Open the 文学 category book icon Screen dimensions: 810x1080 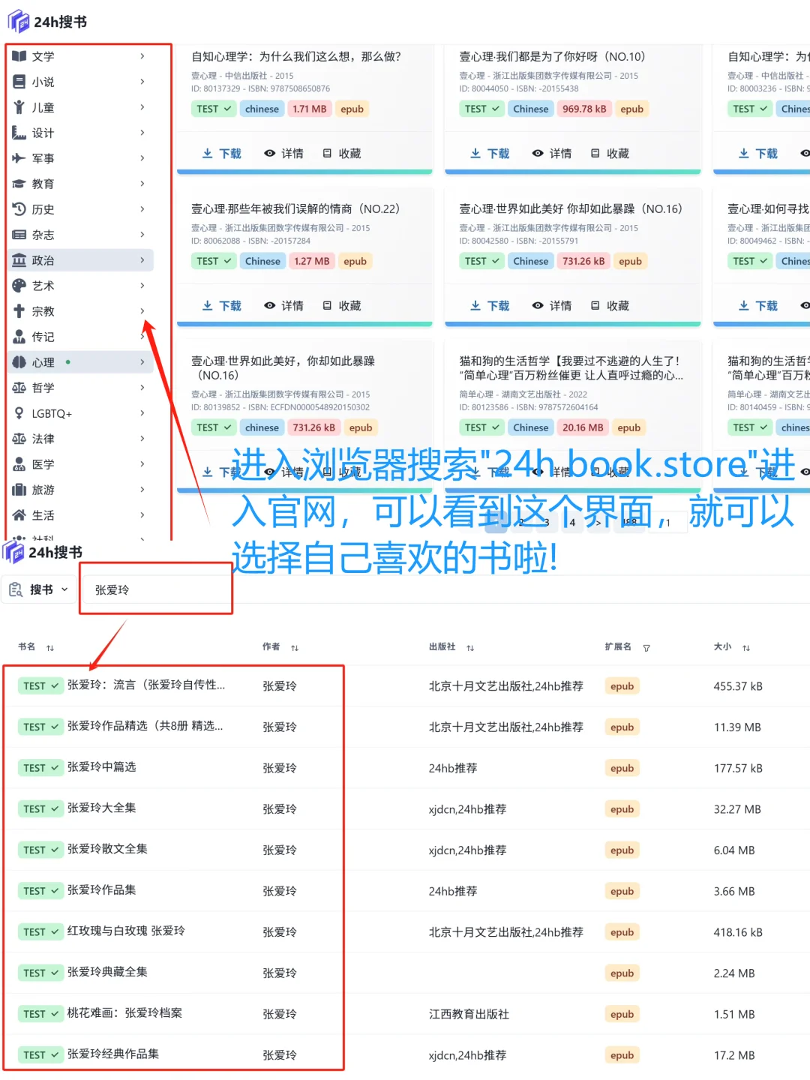coord(19,56)
